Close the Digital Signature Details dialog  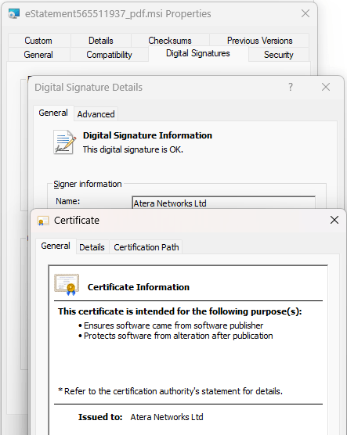(x=326, y=87)
